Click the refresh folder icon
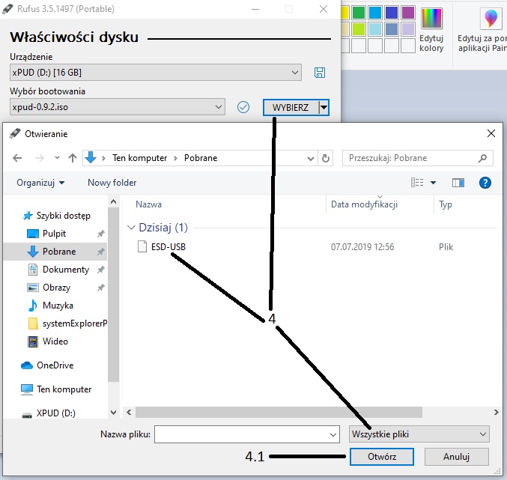This screenshot has height=480, width=507. [x=326, y=159]
